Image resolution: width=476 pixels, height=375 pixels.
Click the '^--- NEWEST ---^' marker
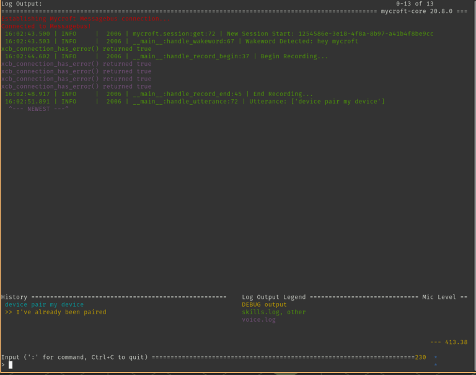click(38, 108)
